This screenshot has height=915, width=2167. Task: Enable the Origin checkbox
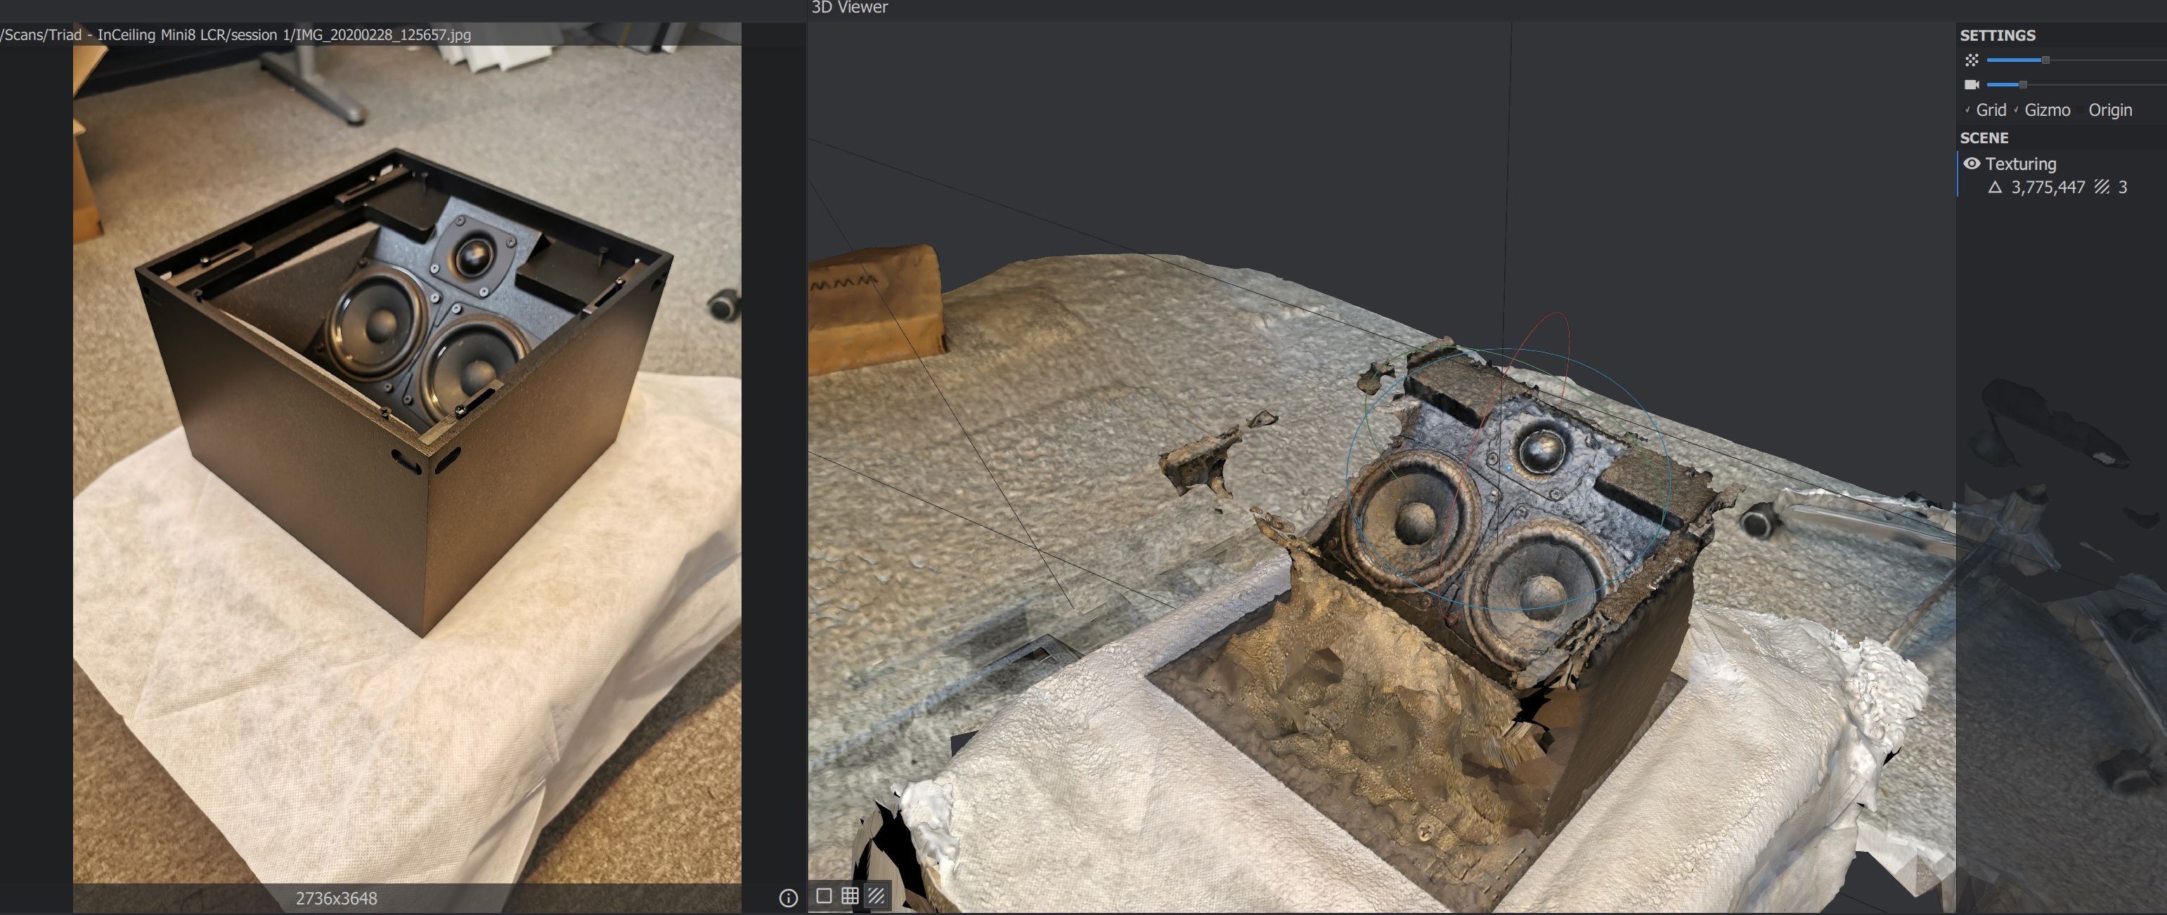coord(2081,110)
